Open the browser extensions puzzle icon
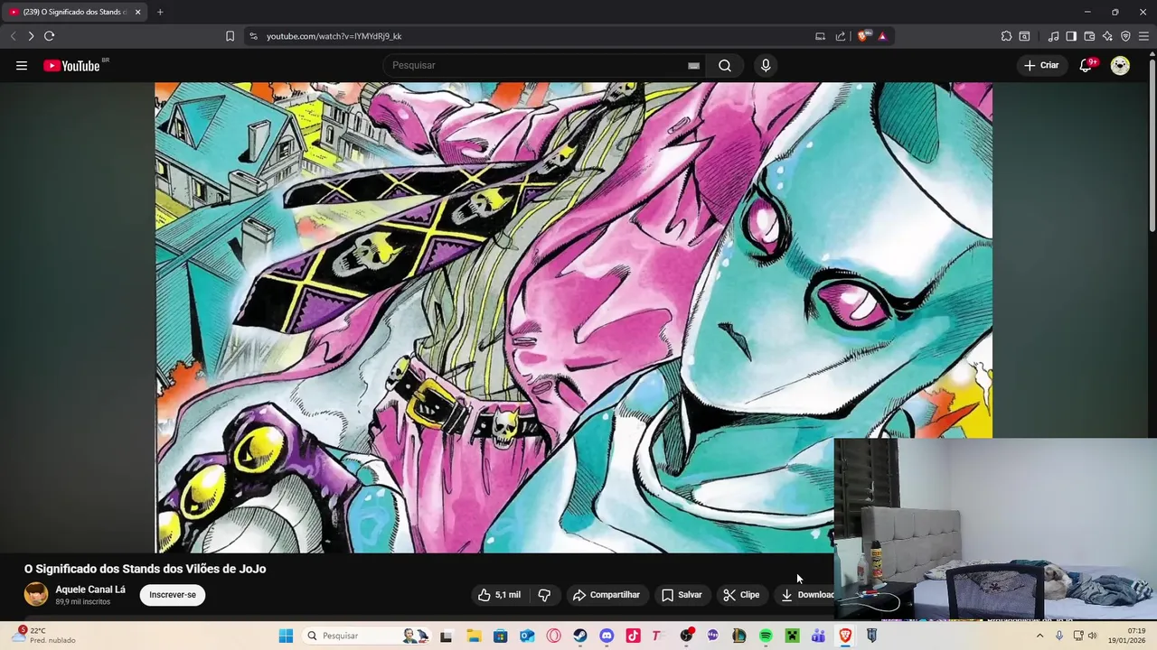 pyautogui.click(x=1006, y=36)
